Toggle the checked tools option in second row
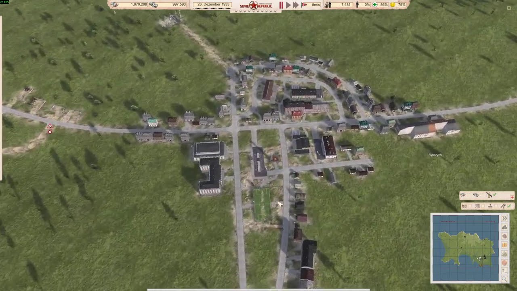 coord(509,206)
